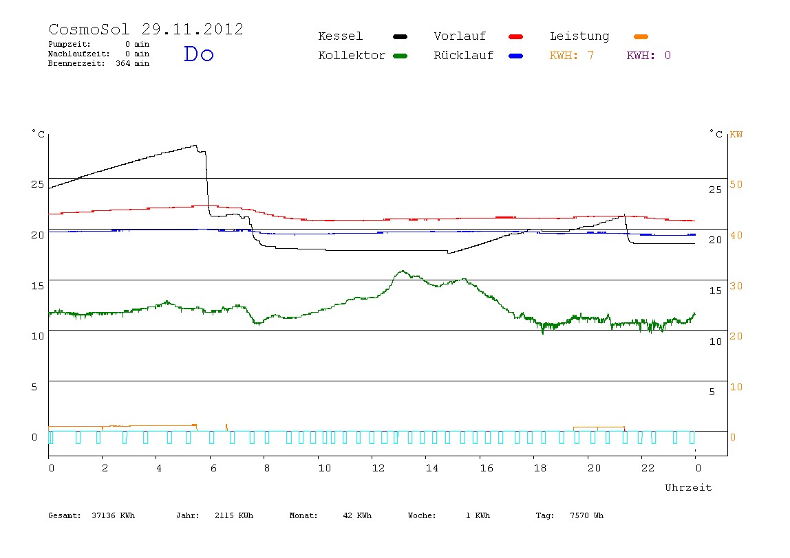Select the "Monat: 42 KWh" value
790x558 pixels.
[330, 515]
